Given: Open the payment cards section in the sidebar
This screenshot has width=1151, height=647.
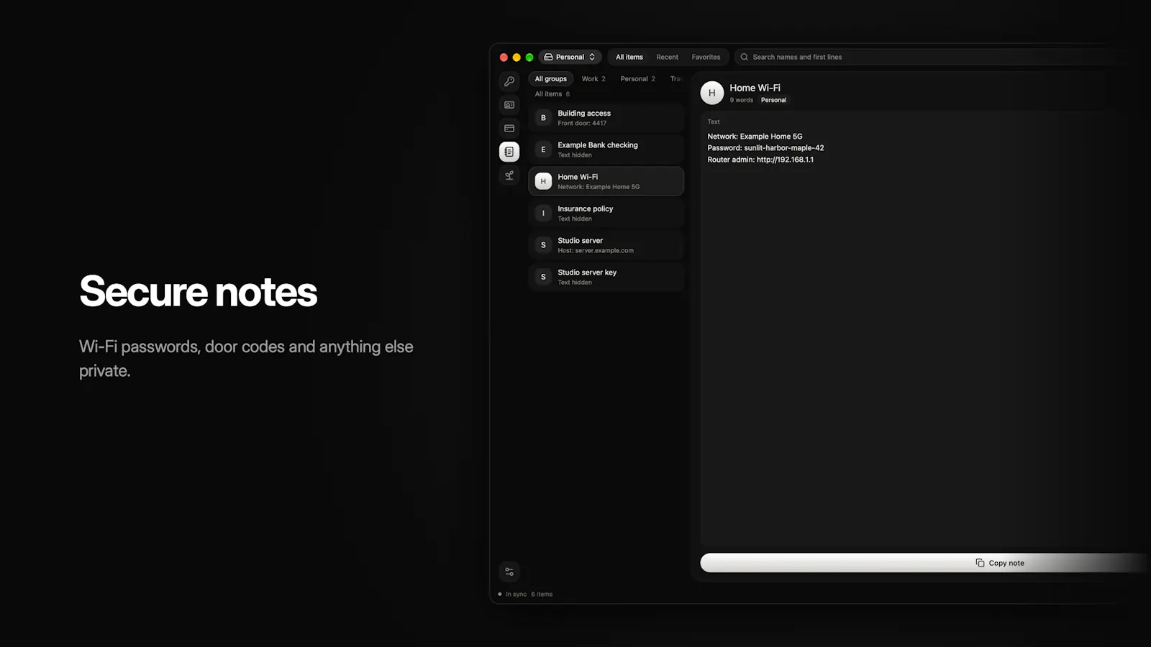Looking at the screenshot, I should point(509,129).
